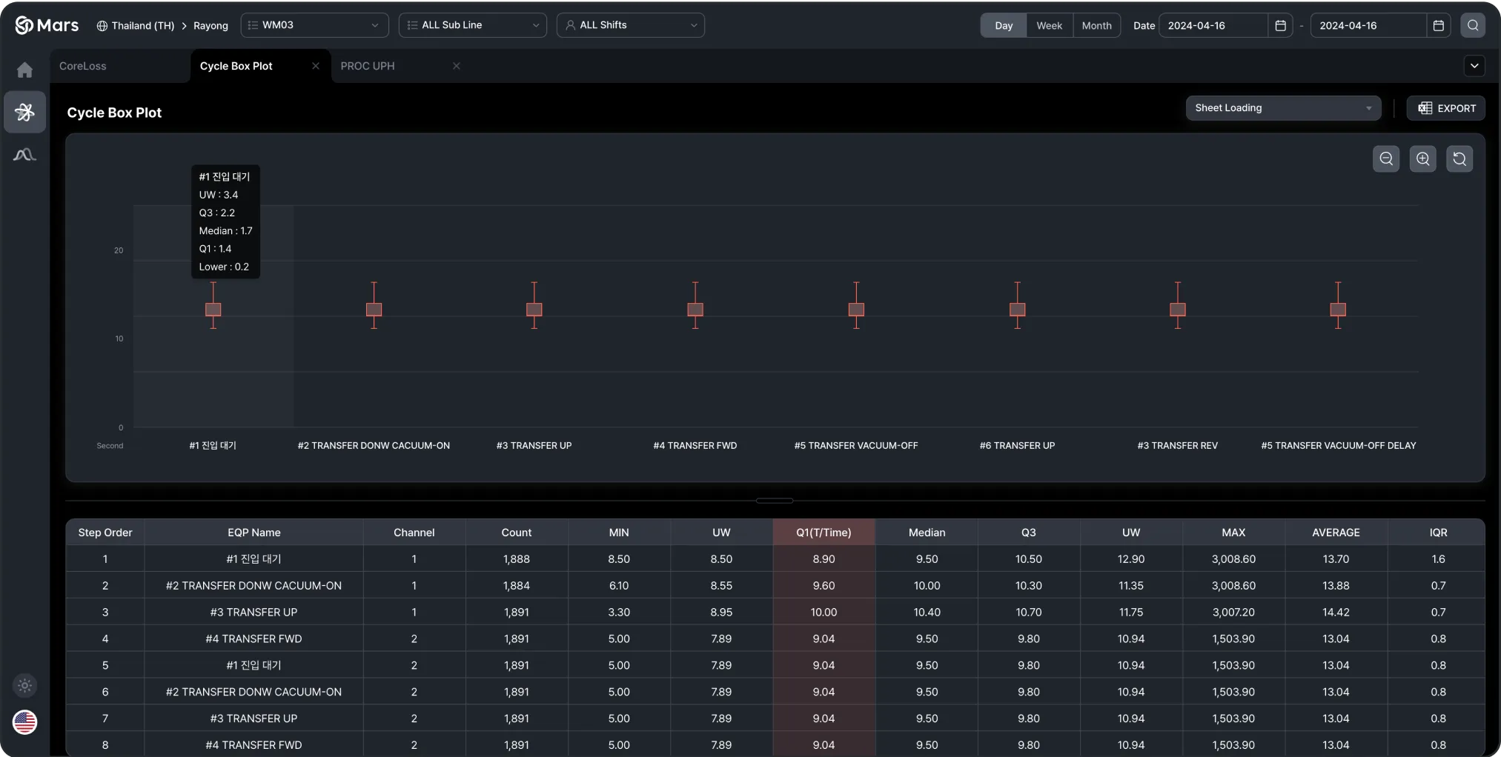Open the PROC UPH tab
The width and height of the screenshot is (1501, 757).
(368, 66)
